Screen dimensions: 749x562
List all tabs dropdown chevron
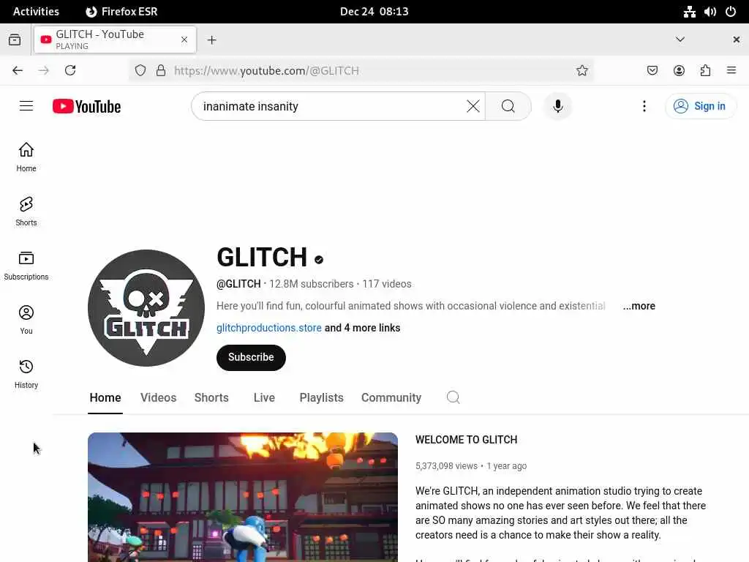click(680, 40)
